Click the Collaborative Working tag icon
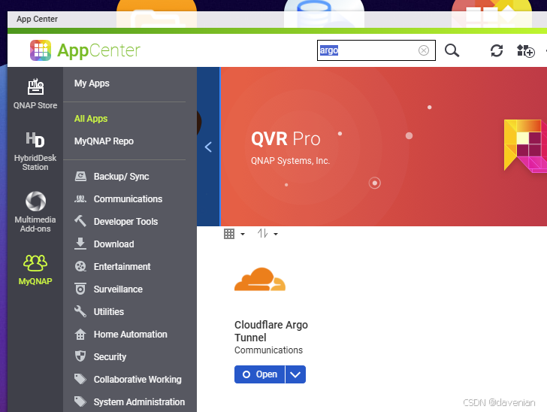The image size is (547, 412). pos(80,379)
